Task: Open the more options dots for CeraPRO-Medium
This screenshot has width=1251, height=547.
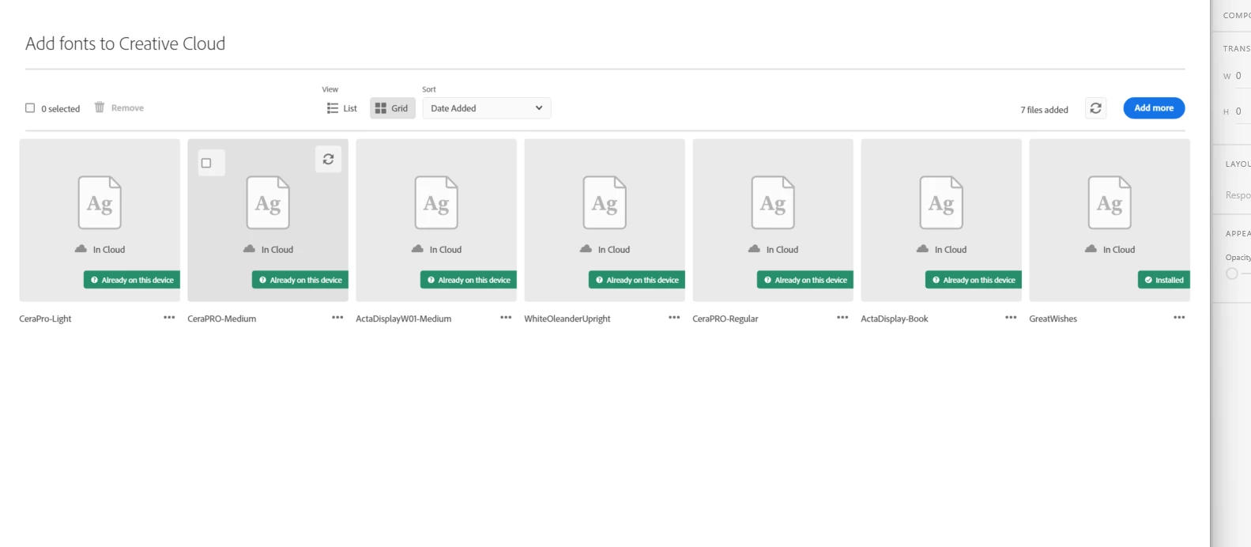Action: [337, 318]
